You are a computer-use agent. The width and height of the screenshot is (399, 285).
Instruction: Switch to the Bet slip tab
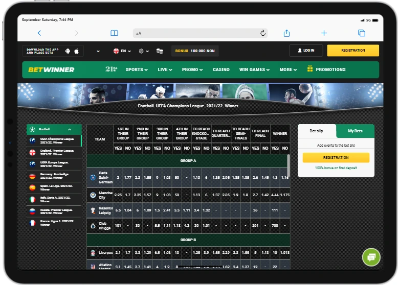click(x=316, y=131)
